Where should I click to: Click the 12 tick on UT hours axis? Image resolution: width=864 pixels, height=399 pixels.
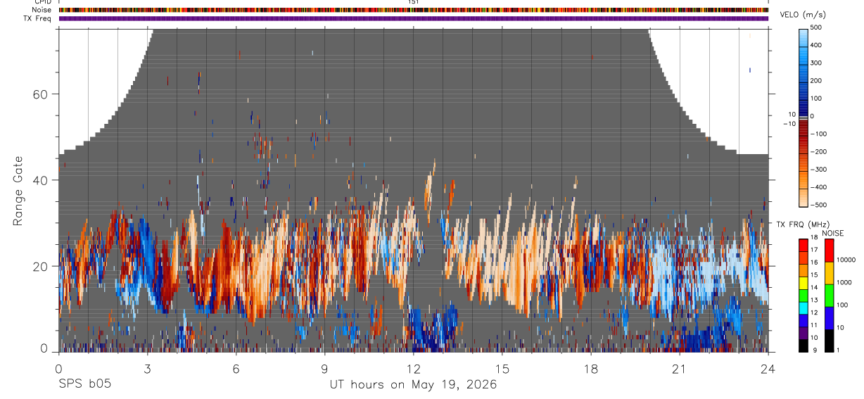(x=413, y=367)
